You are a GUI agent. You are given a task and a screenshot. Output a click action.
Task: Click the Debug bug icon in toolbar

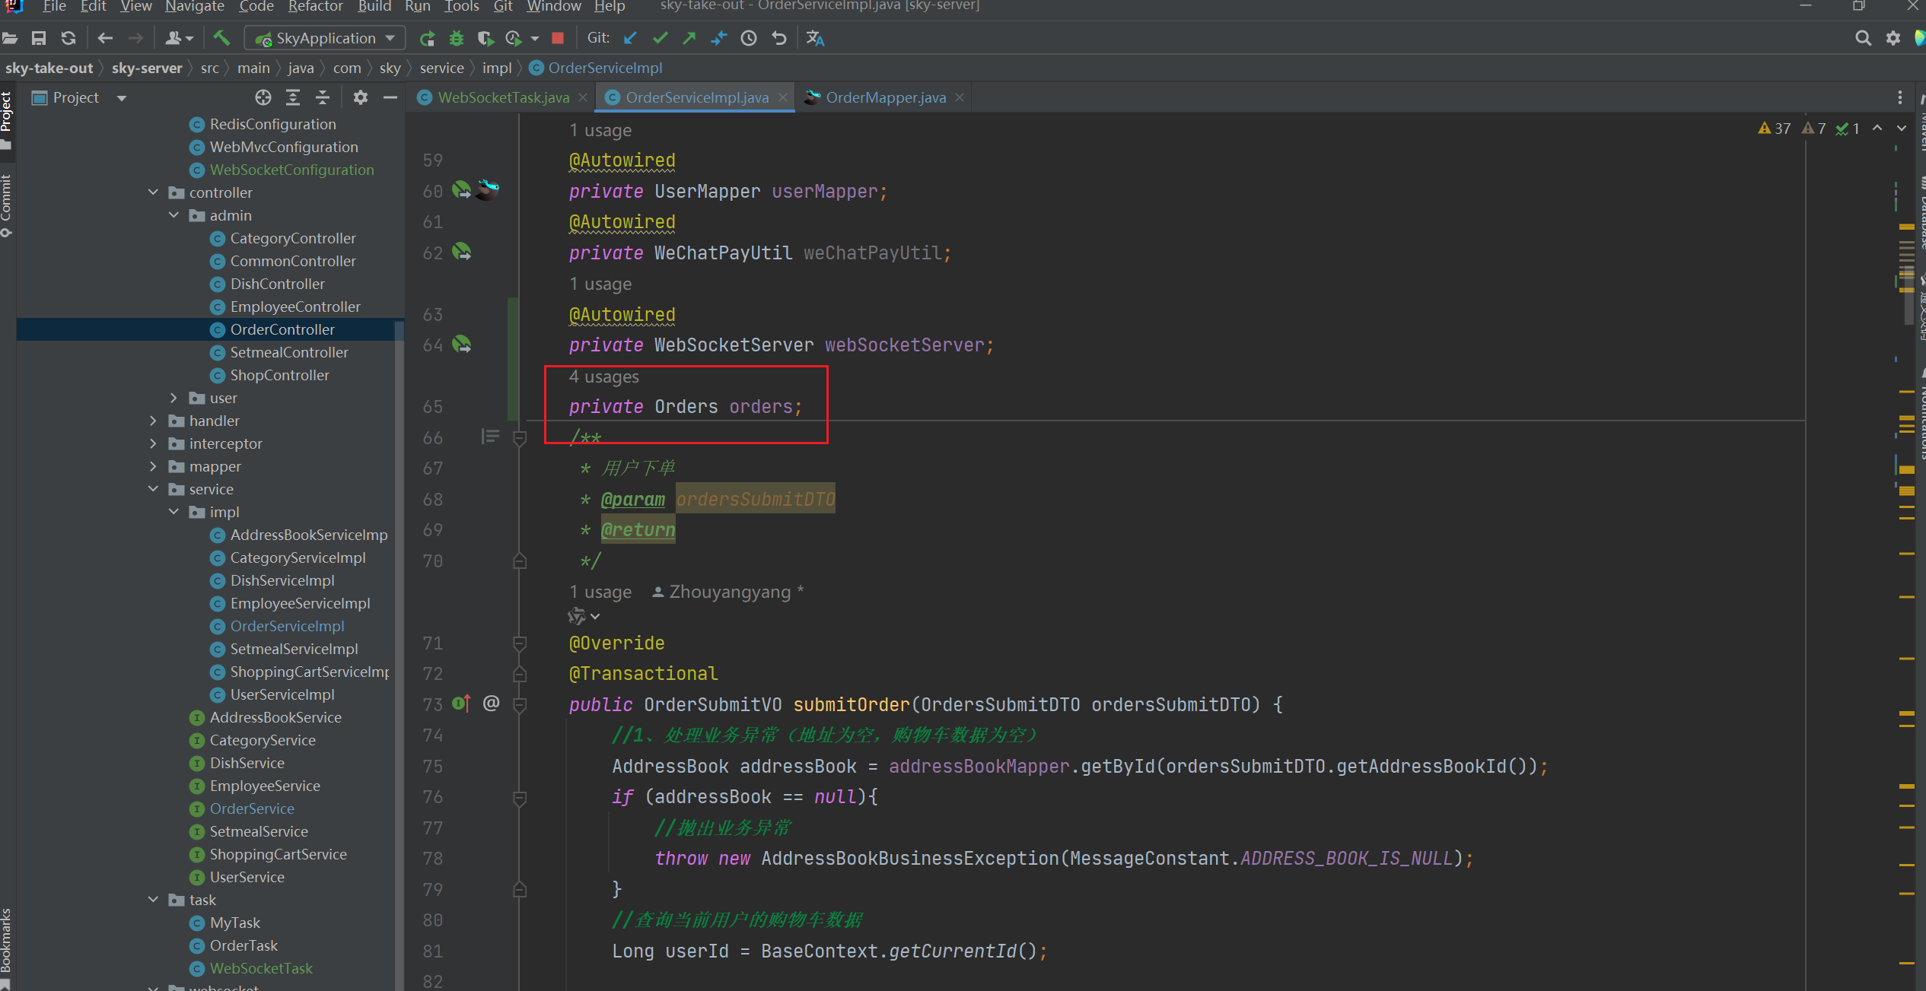[457, 38]
